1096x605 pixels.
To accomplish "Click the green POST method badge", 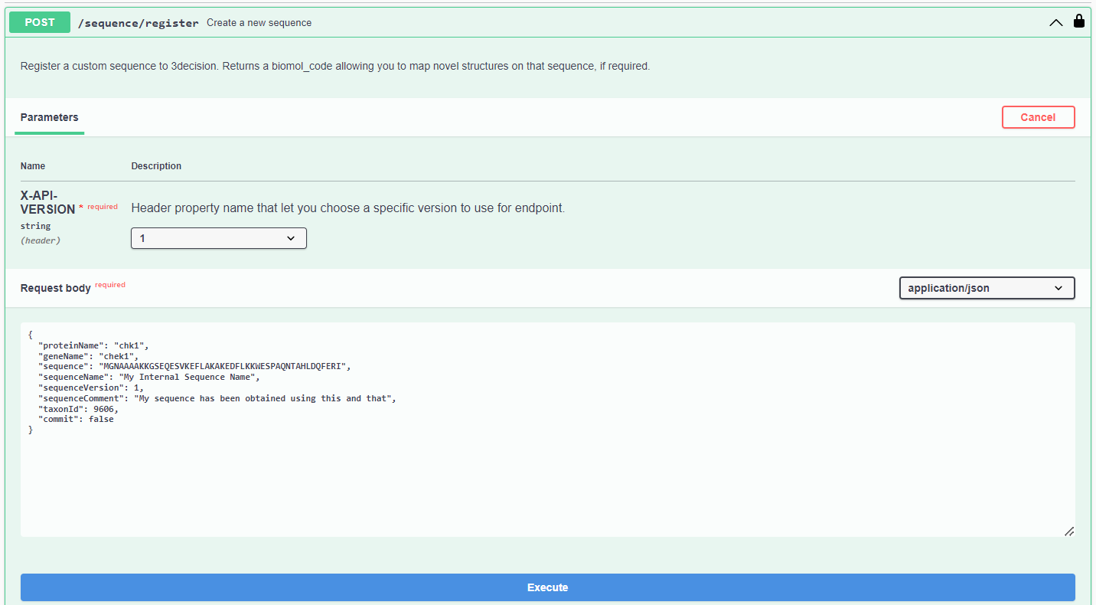I will click(x=40, y=22).
